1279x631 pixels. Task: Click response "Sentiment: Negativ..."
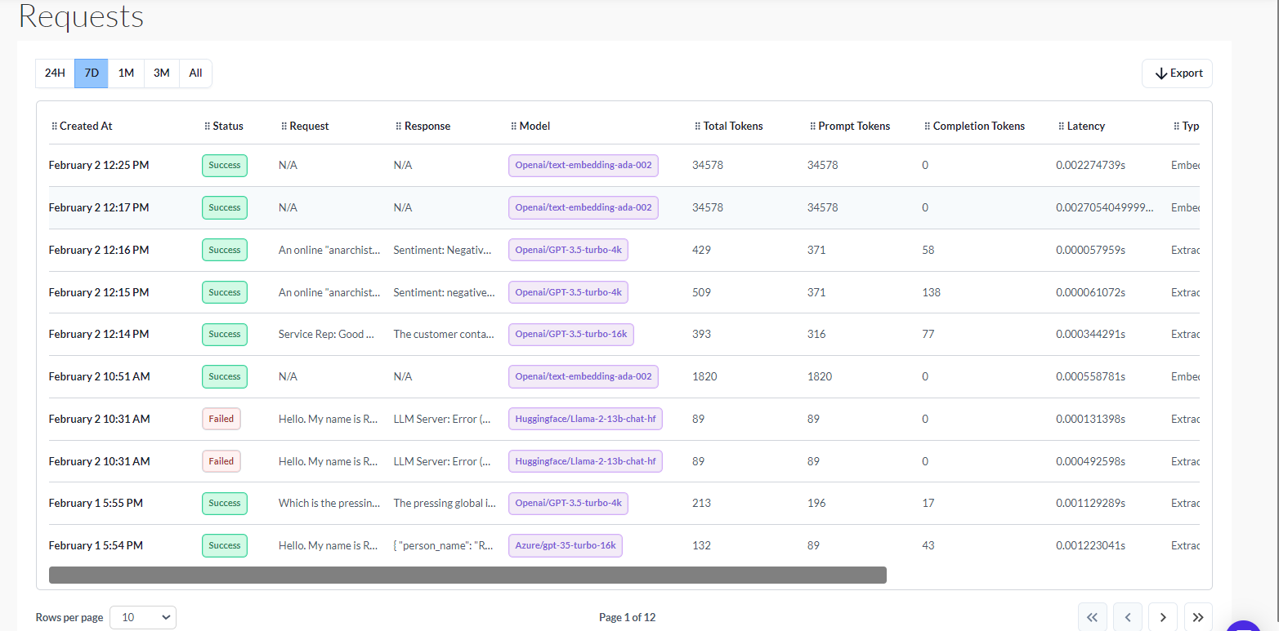point(443,250)
